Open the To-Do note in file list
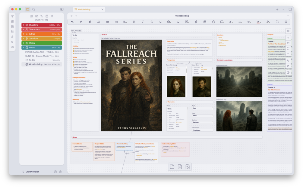The height and width of the screenshot is (187, 303). pyautogui.click(x=42, y=60)
